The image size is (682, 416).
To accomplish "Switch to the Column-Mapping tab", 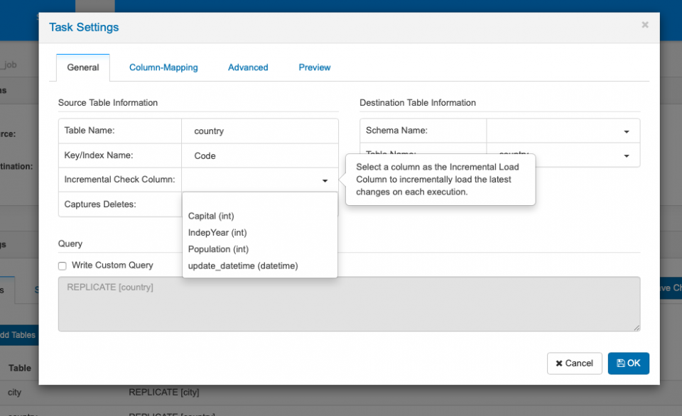I will tap(163, 67).
